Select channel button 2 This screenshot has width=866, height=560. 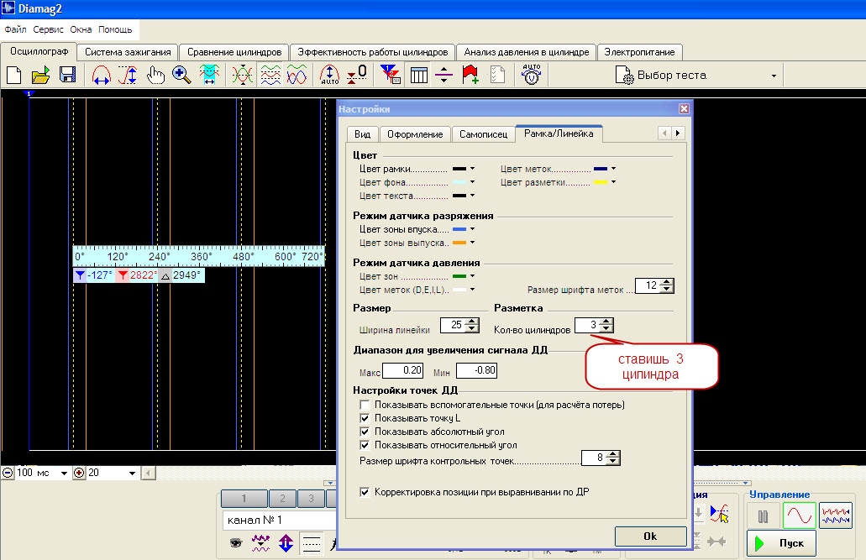coord(282,498)
